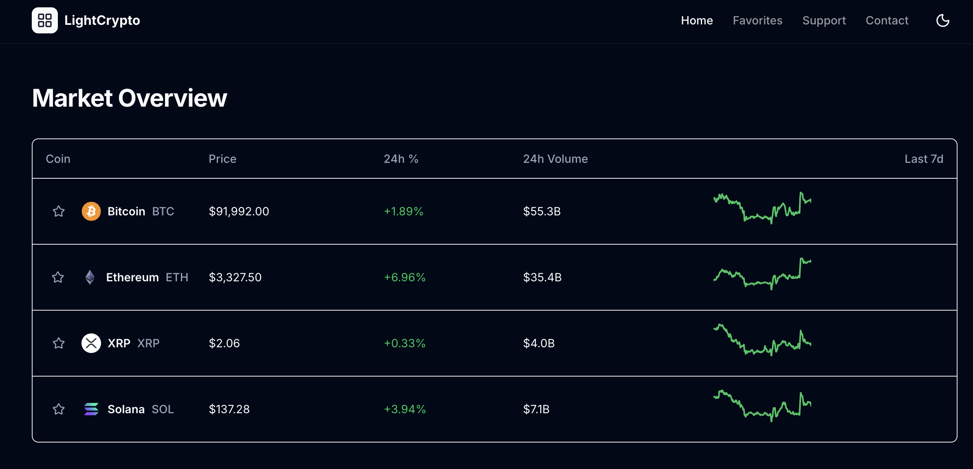Click the LightCrypto logo icon
Image resolution: width=973 pixels, height=469 pixels.
[x=45, y=20]
